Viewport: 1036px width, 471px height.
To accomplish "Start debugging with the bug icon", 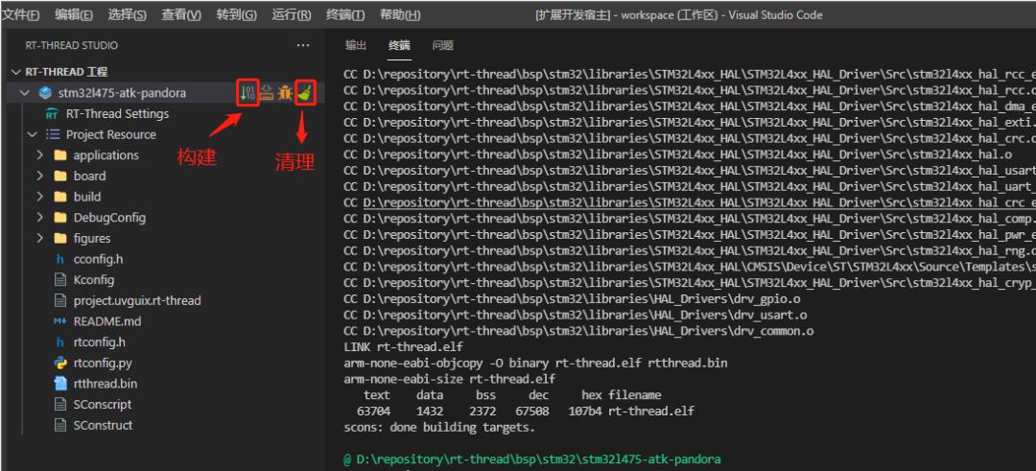I will point(285,92).
